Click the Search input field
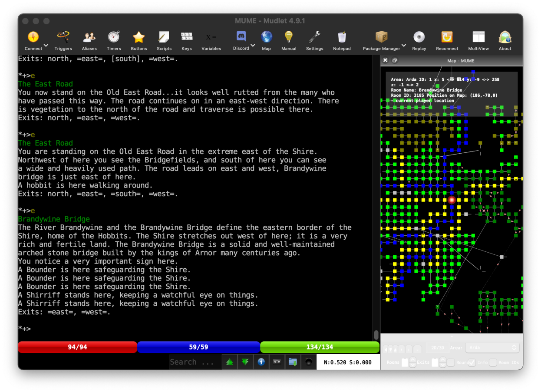 click(195, 362)
